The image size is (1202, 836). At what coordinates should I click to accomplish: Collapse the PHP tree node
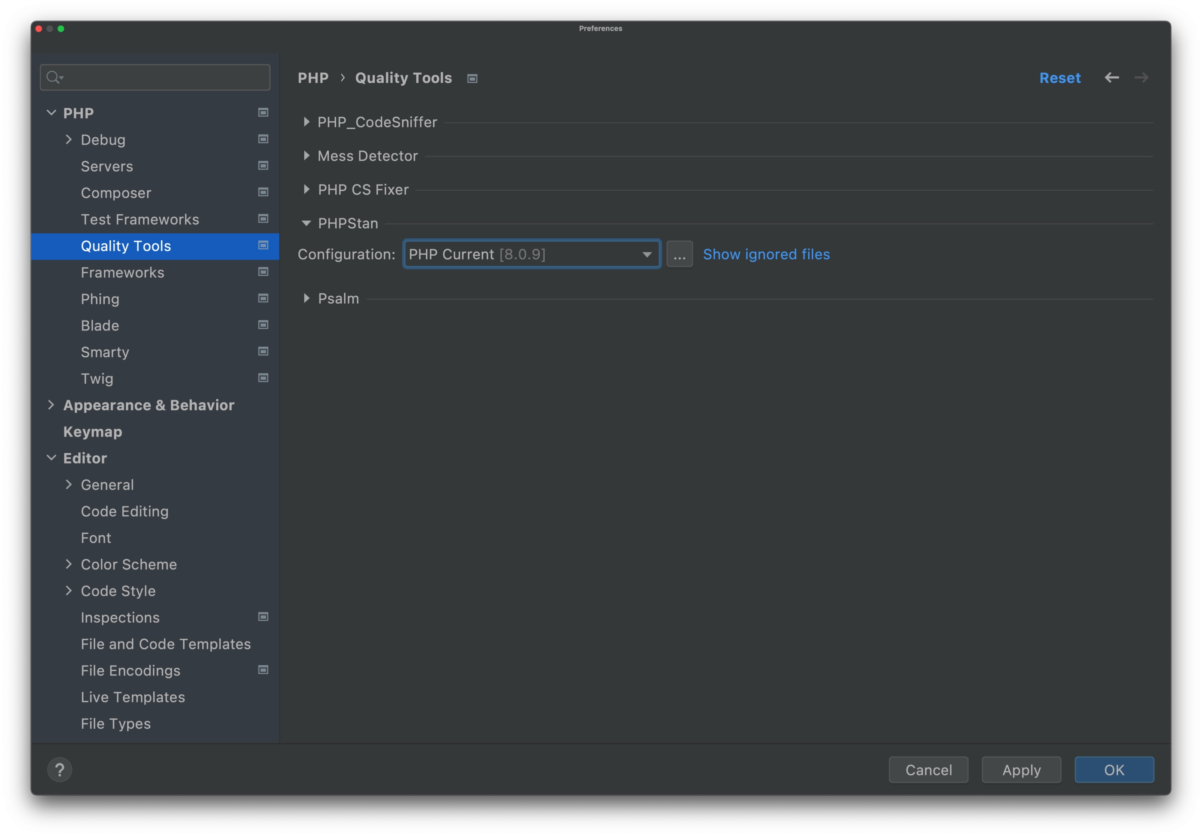(52, 112)
